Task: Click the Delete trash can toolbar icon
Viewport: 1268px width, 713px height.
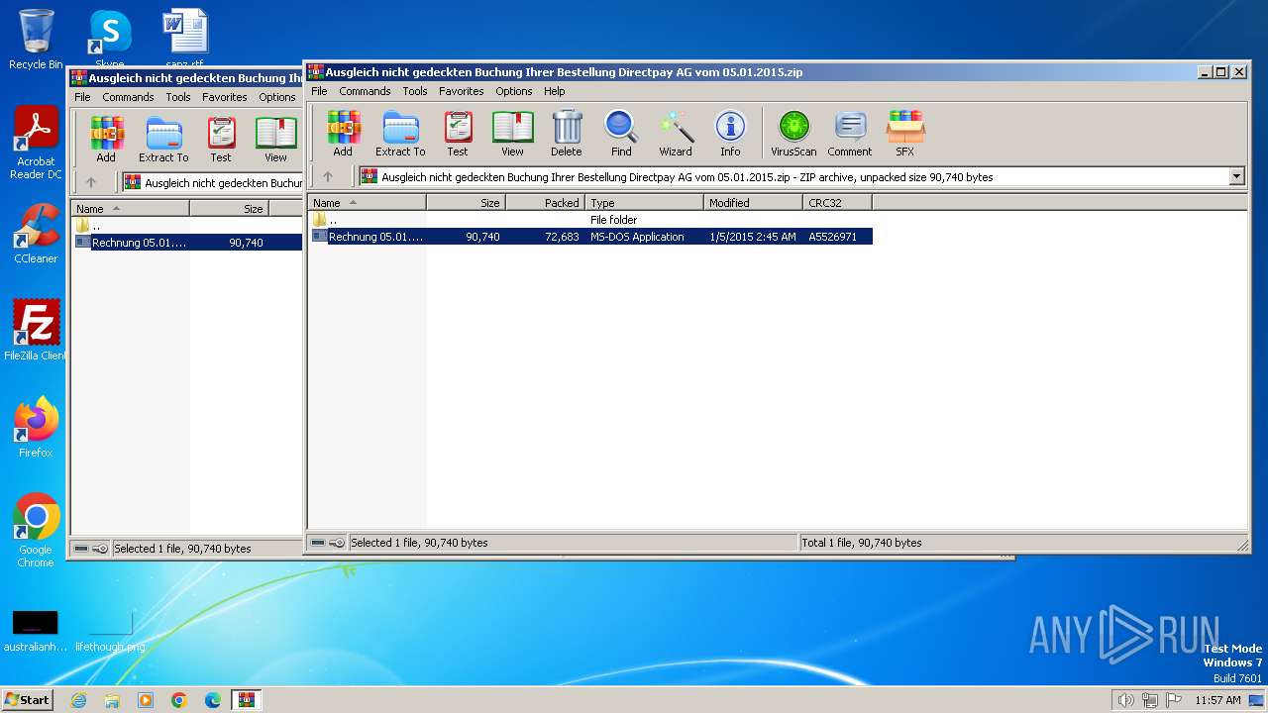Action: (x=567, y=133)
